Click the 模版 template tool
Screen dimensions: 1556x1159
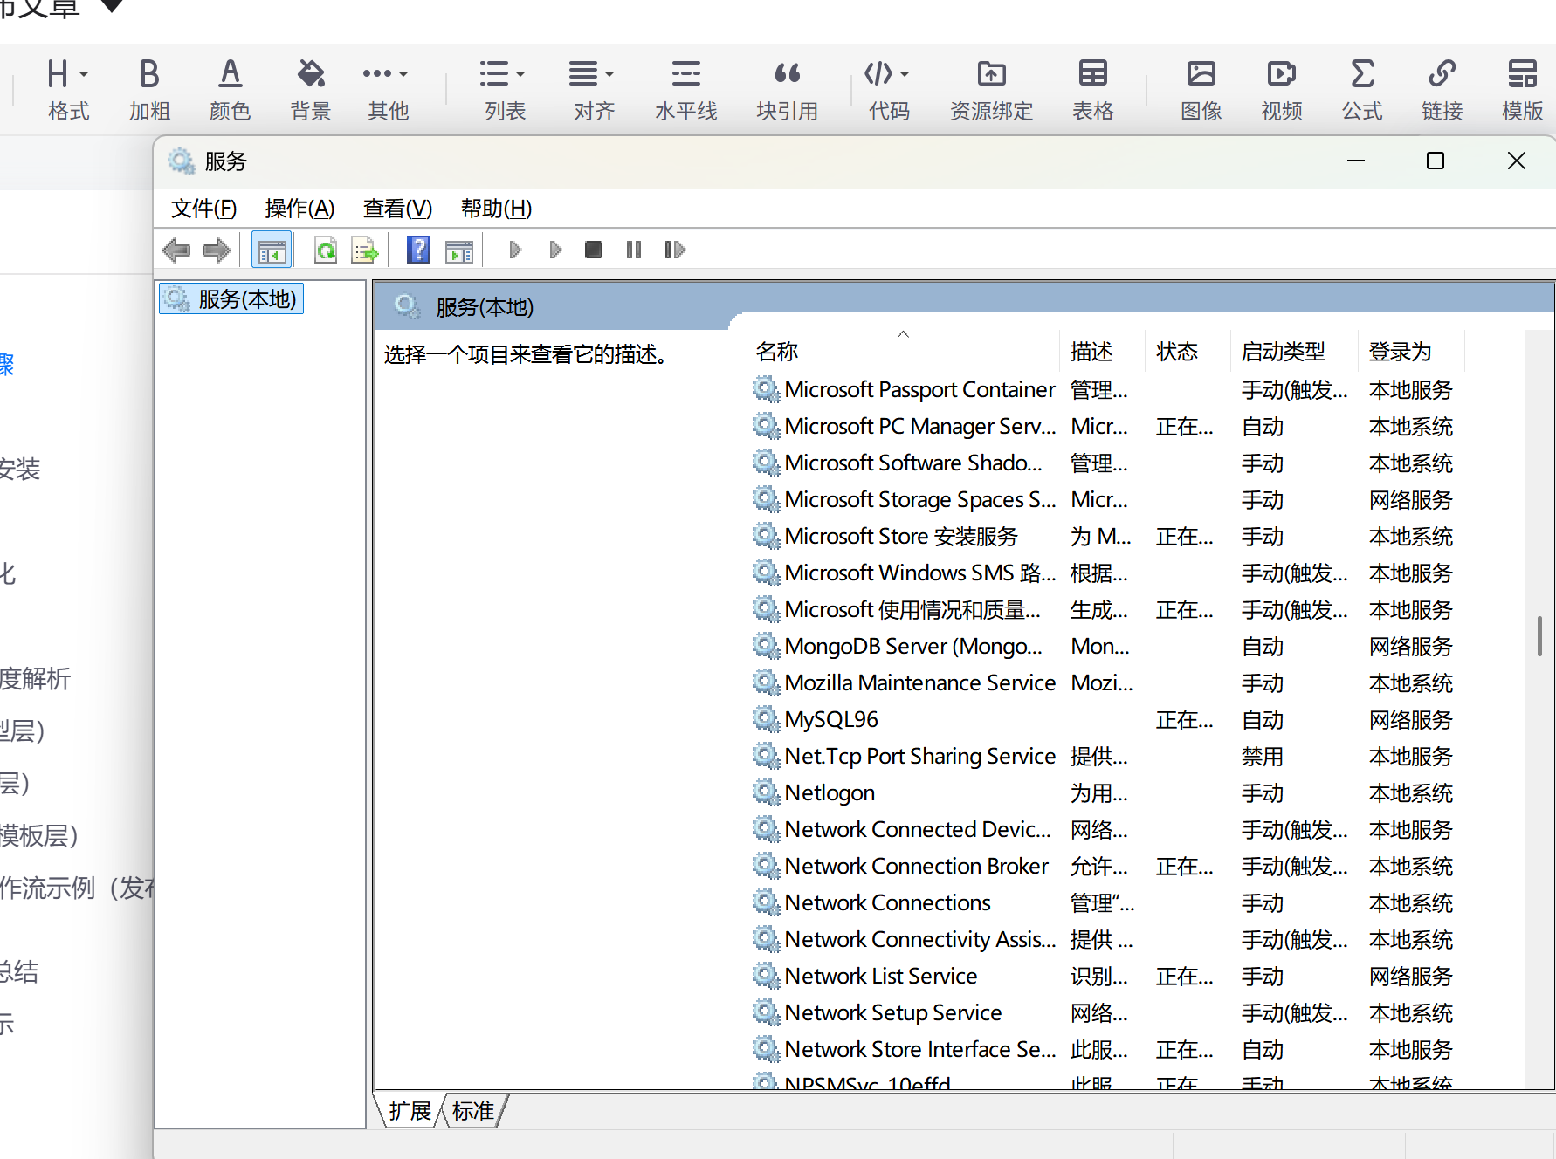[x=1522, y=90]
